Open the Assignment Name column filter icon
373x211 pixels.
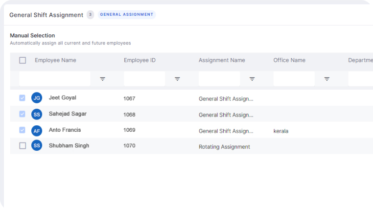click(252, 79)
